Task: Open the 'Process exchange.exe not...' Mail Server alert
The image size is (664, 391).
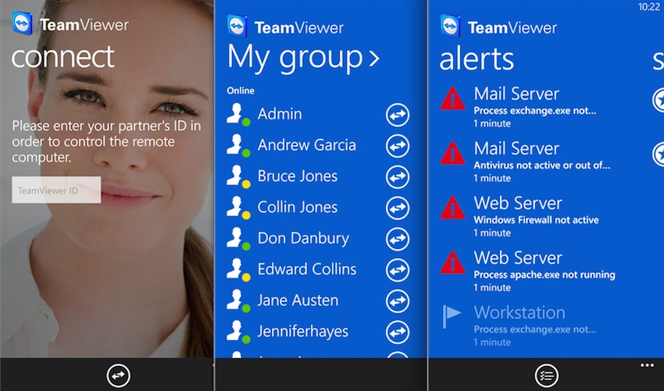Action: pos(535,111)
